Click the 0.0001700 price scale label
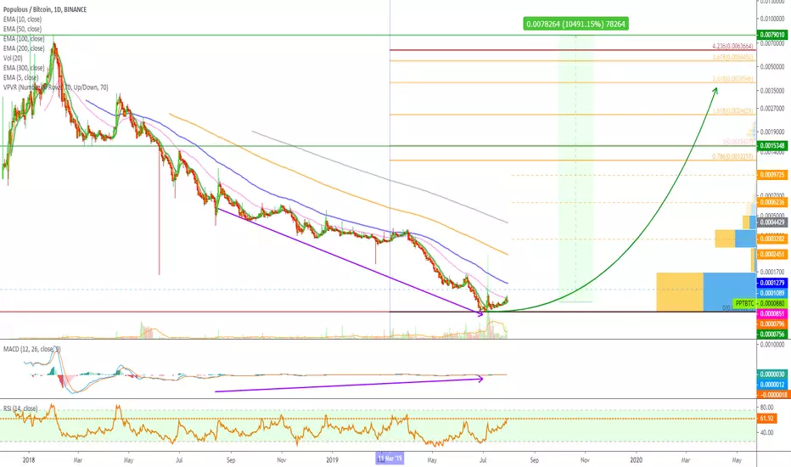This screenshot has width=791, height=467. [772, 272]
